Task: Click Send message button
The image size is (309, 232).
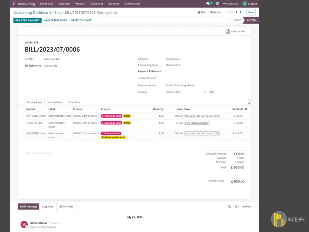Action: (x=29, y=207)
